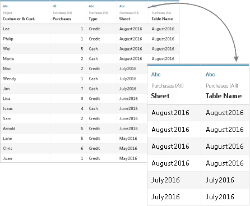Click the Abc type icon above small Sheet column
This screenshot has height=206, width=250.
point(122,6)
